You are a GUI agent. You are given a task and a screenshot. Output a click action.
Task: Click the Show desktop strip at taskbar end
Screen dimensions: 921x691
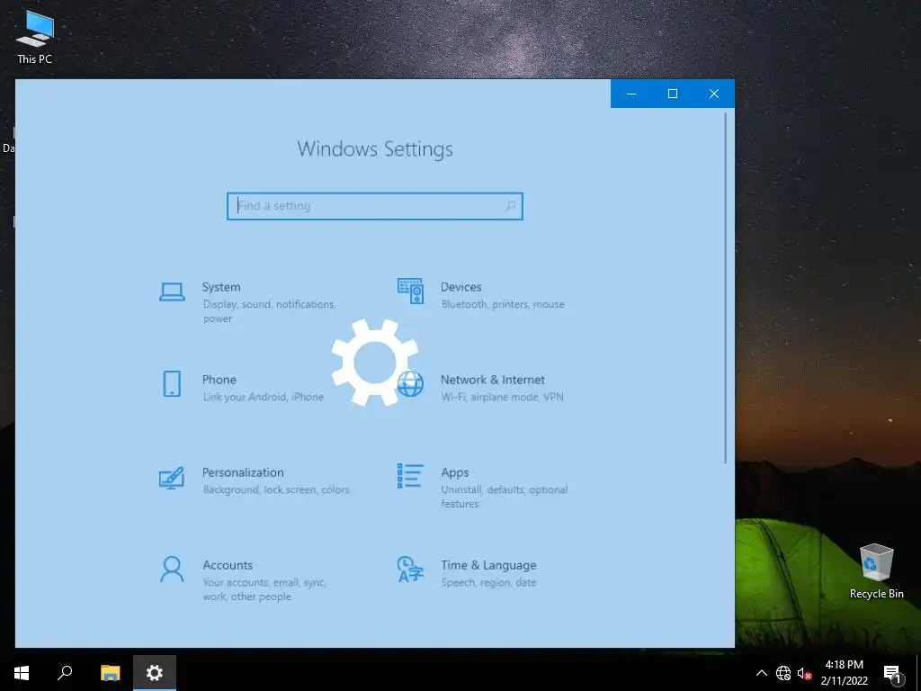point(918,673)
